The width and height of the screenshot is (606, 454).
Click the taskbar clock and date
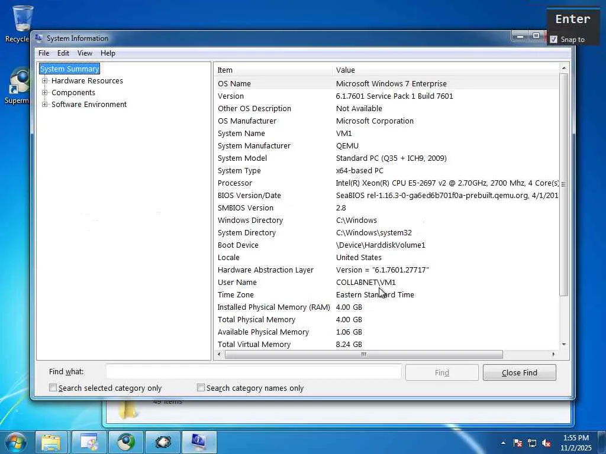[576, 443]
